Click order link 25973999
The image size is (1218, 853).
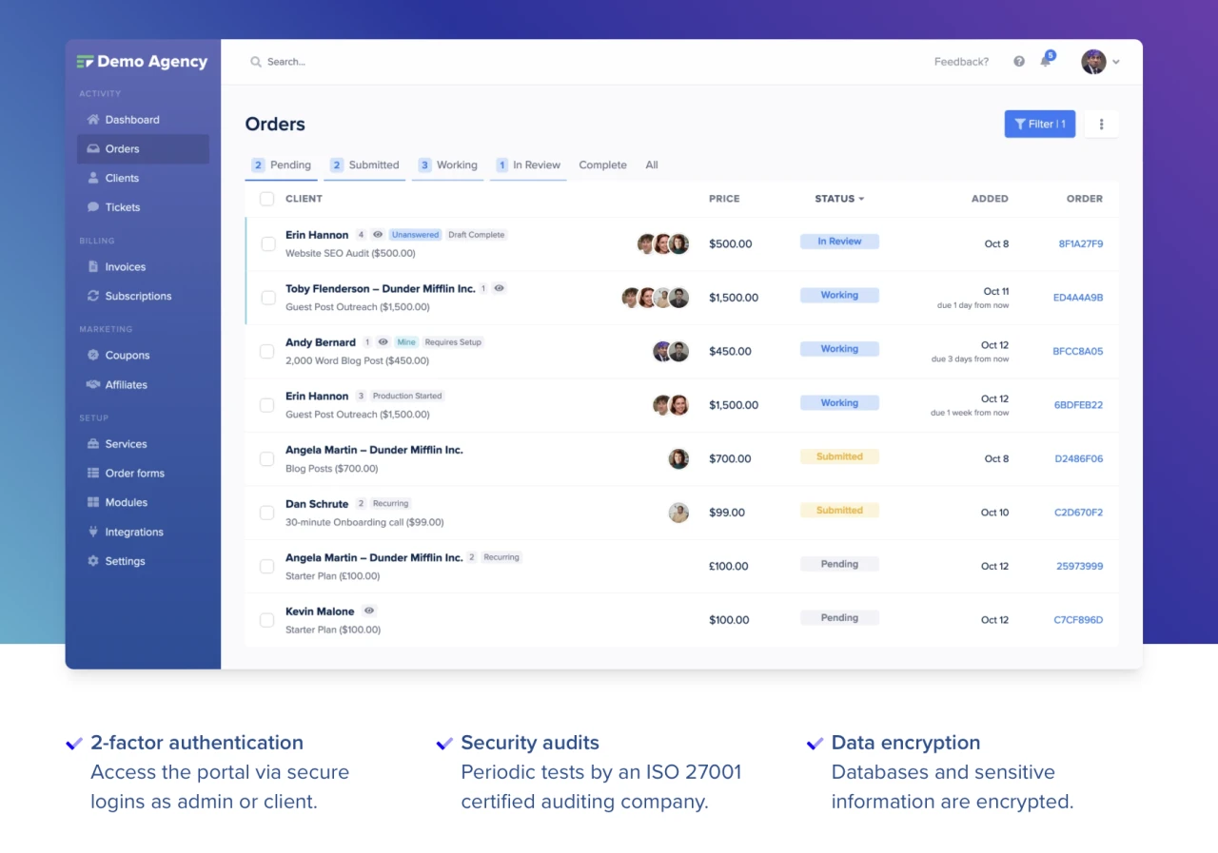coord(1080,566)
